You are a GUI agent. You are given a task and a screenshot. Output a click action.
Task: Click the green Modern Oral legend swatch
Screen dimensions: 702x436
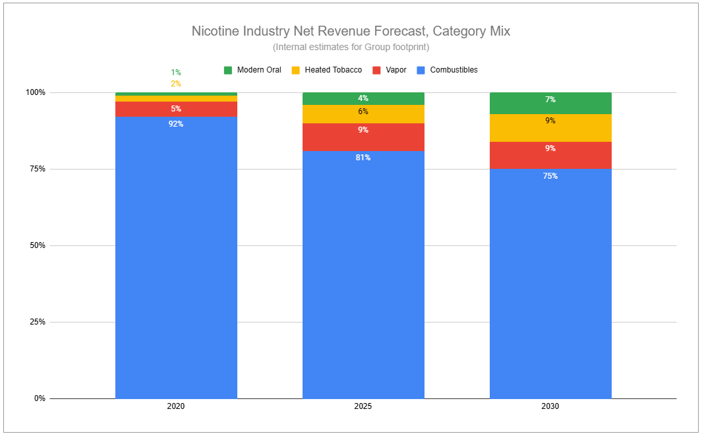pos(228,71)
